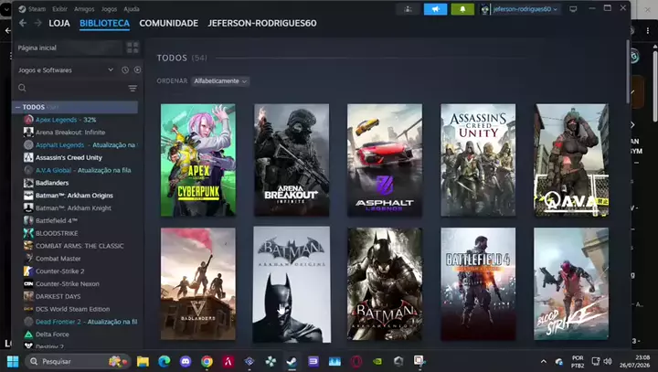This screenshot has width=658, height=372.
Task: Open Batman Arkham Origins cover art
Action: click(x=292, y=284)
